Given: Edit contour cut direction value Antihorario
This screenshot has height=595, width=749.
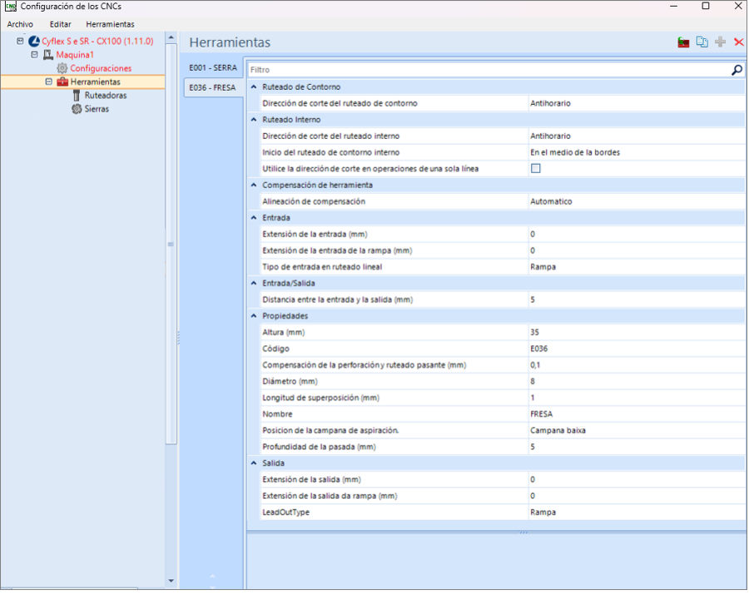Looking at the screenshot, I should pos(637,104).
